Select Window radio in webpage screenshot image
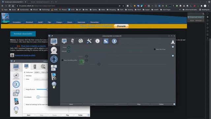Screen dimensions: 211x119 click(25, 76)
